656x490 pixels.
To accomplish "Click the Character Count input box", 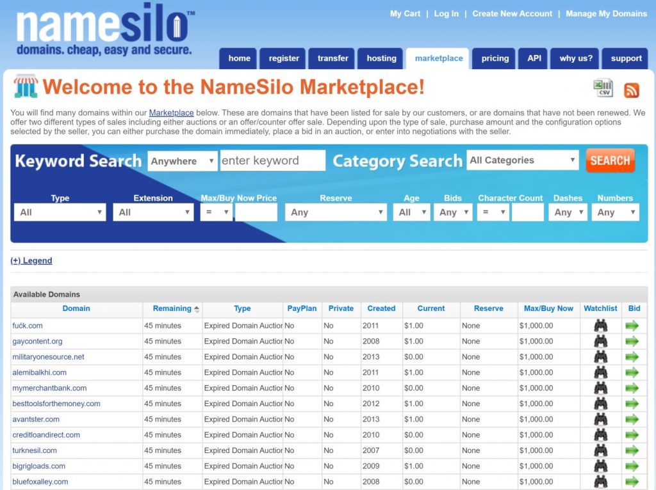I will point(528,212).
